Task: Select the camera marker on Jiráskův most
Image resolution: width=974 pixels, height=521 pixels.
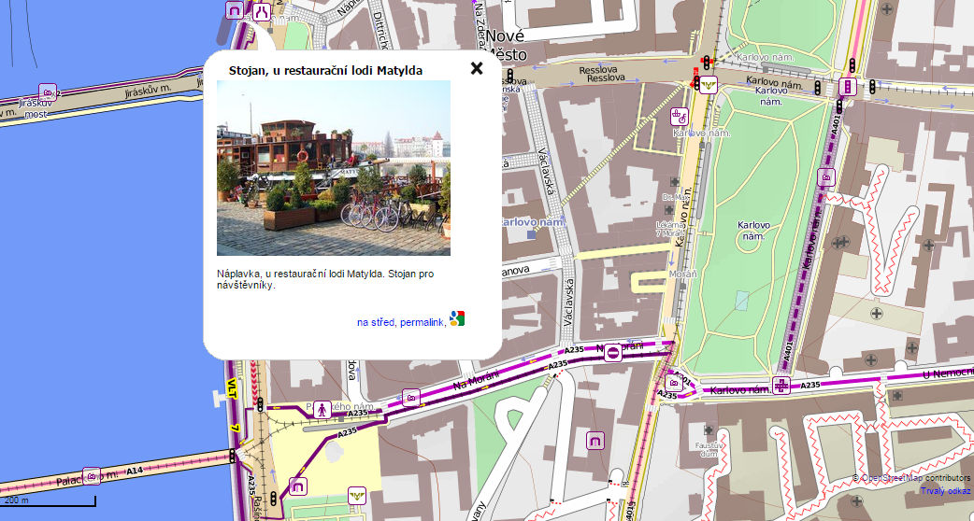Action: [x=47, y=92]
